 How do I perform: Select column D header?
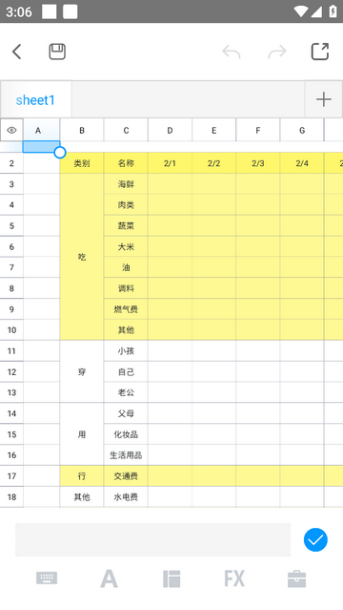tap(170, 131)
